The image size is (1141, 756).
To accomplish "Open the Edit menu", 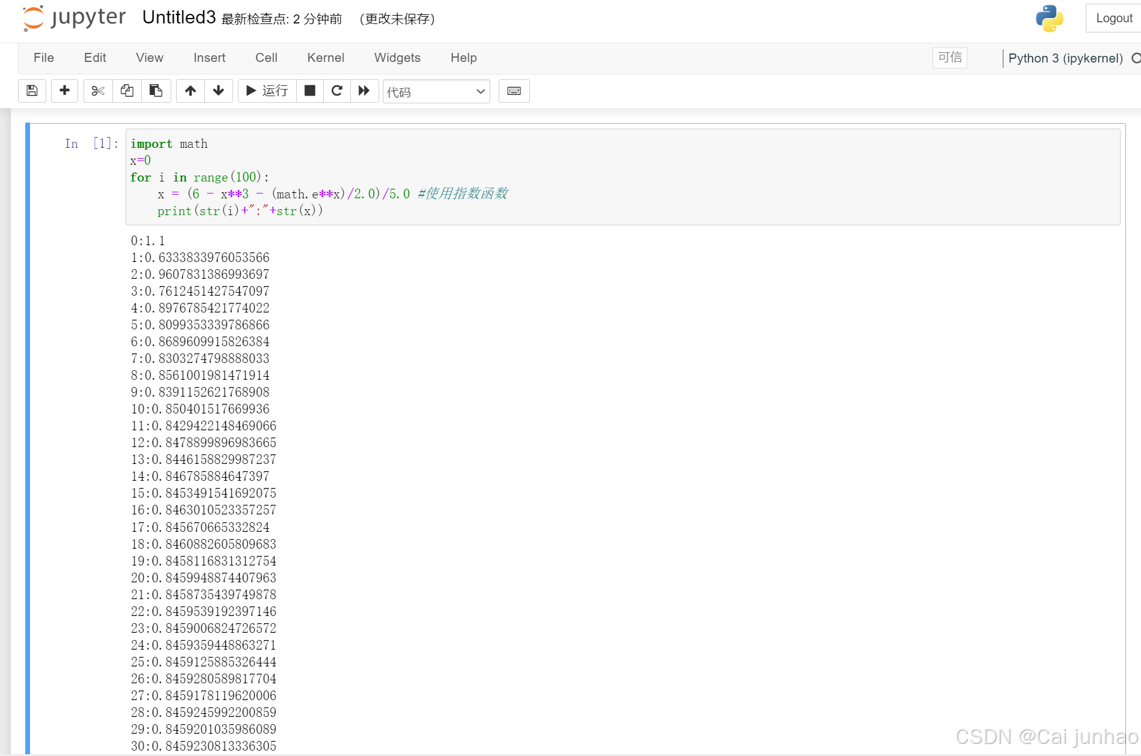I will 95,58.
